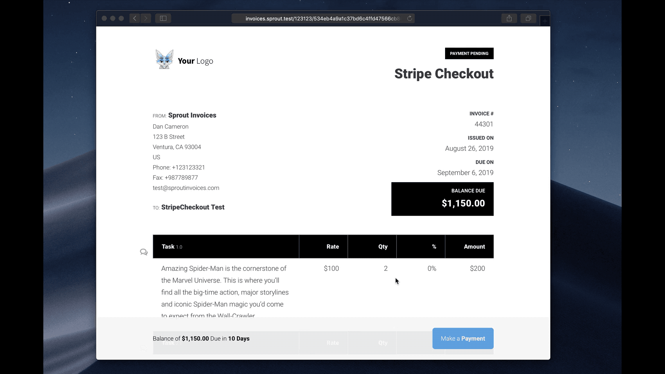Open the comments icon beside the Task row
665x374 pixels.
(x=144, y=252)
